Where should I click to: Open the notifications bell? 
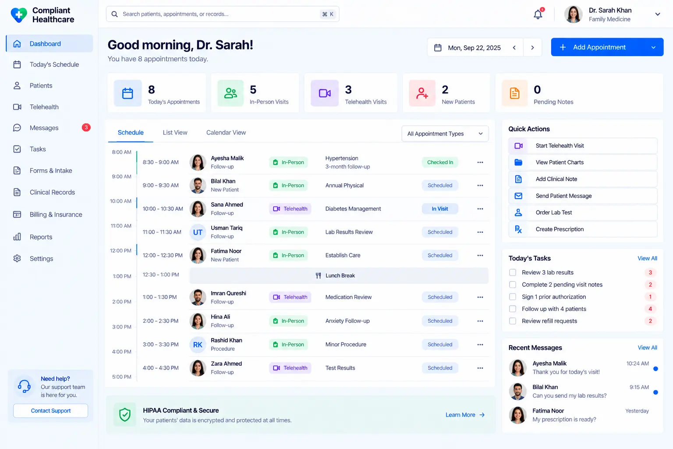[538, 14]
